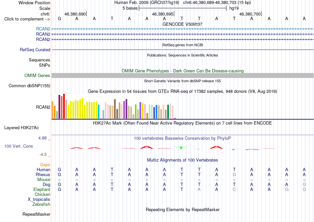The image size is (314, 222).
Task: Click the Gaps alignment label
Action: click(45, 165)
